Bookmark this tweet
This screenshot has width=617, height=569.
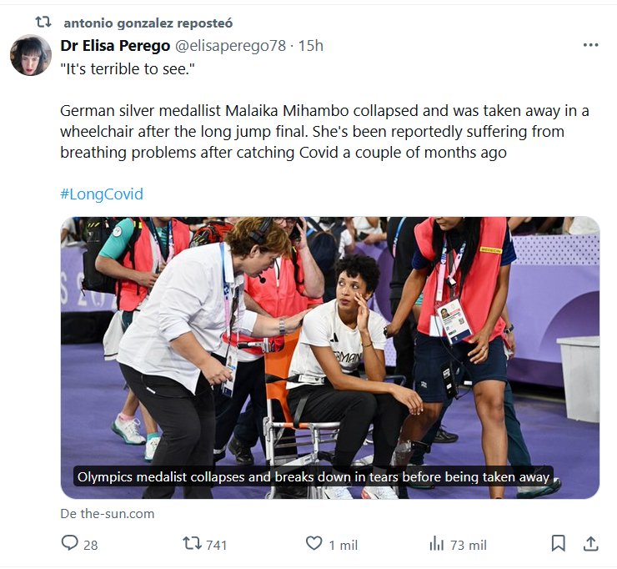pyautogui.click(x=559, y=544)
